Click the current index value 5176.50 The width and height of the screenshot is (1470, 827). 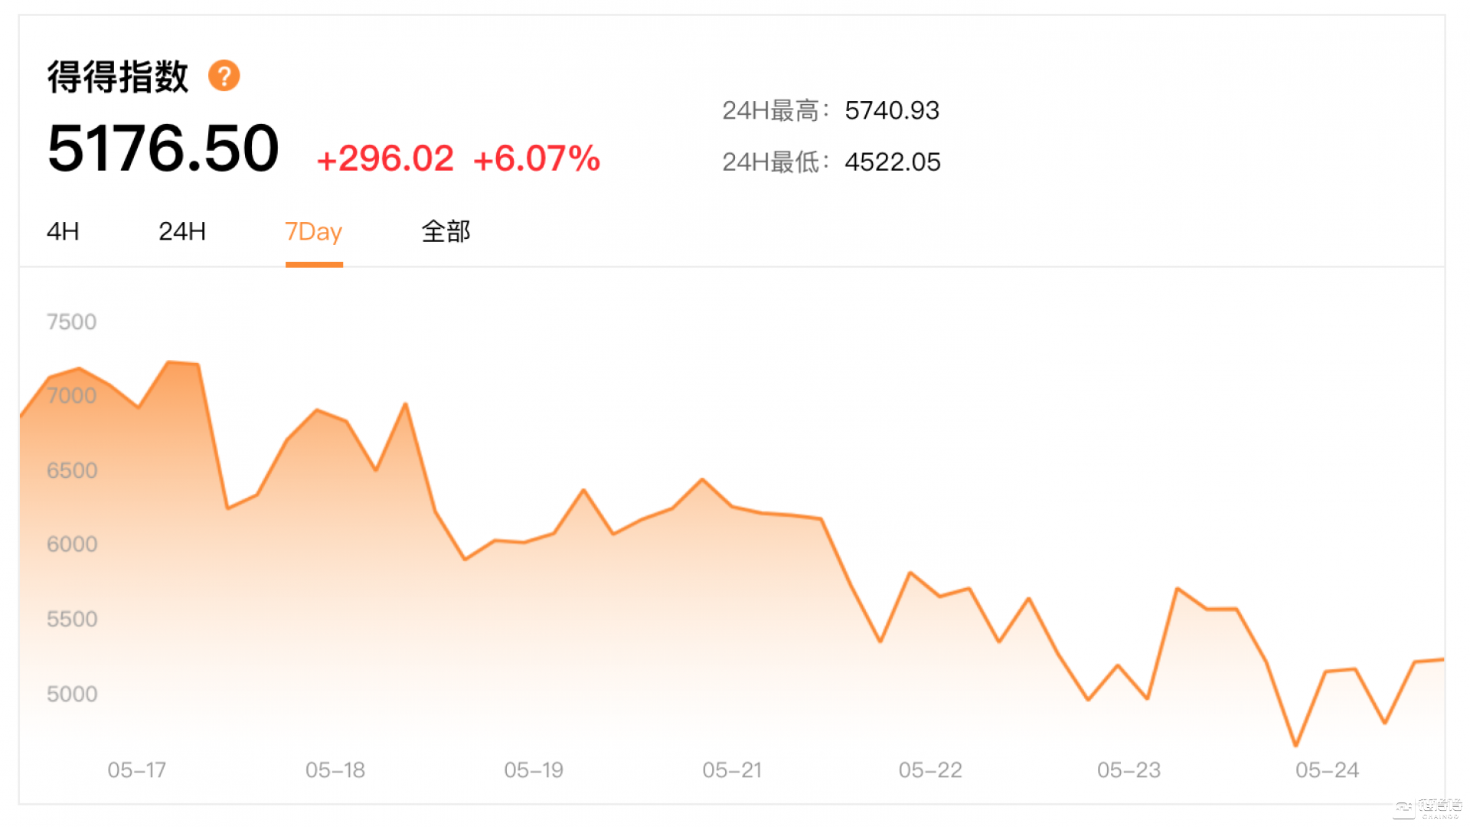(163, 148)
